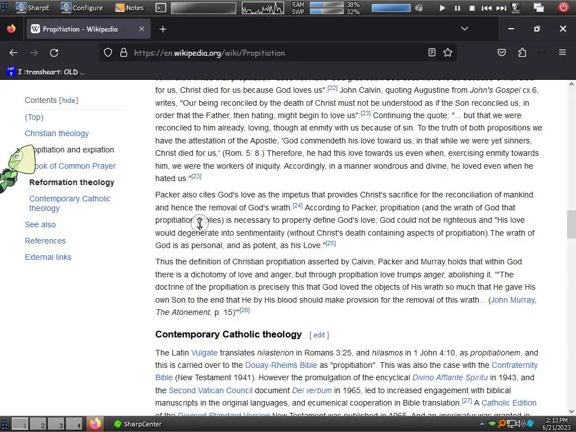
Task: Open the Divino Afflante Spiritu link
Action: [x=450, y=377]
